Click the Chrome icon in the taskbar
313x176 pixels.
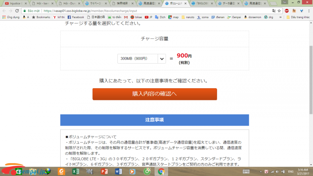pyautogui.click(x=160, y=171)
